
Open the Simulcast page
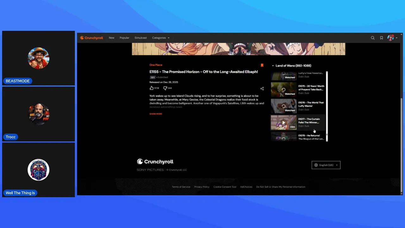coord(140,38)
